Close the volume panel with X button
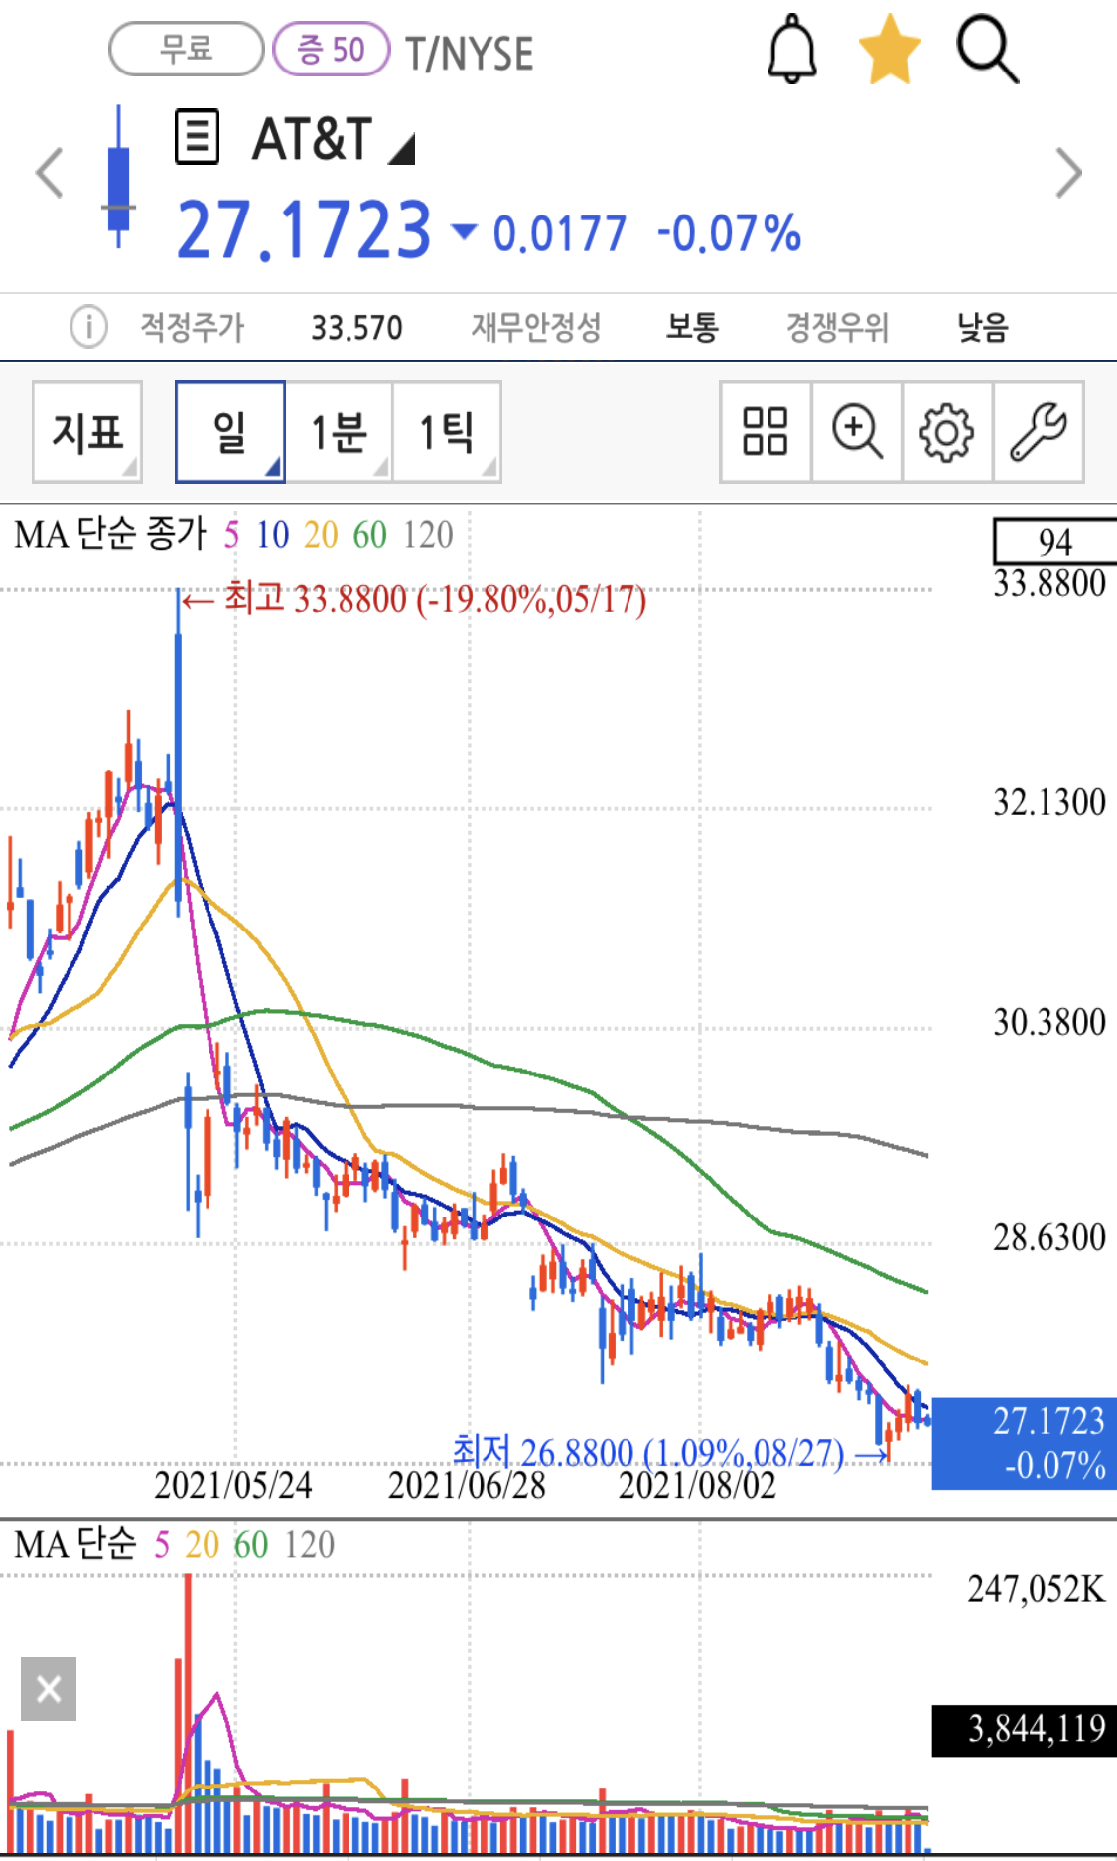 click(49, 1689)
